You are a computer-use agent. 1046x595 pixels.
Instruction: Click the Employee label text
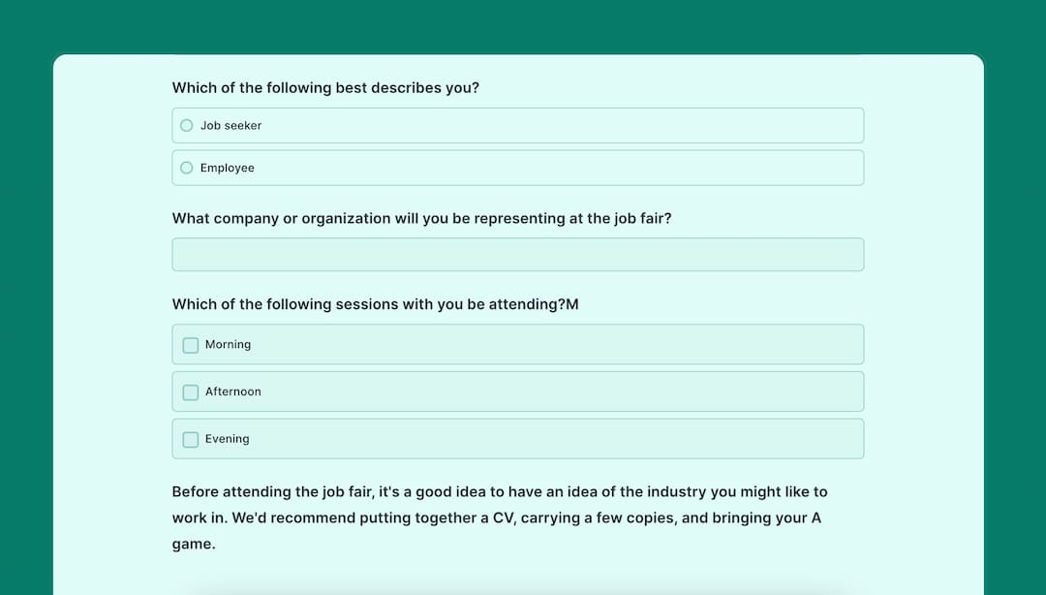tap(228, 168)
